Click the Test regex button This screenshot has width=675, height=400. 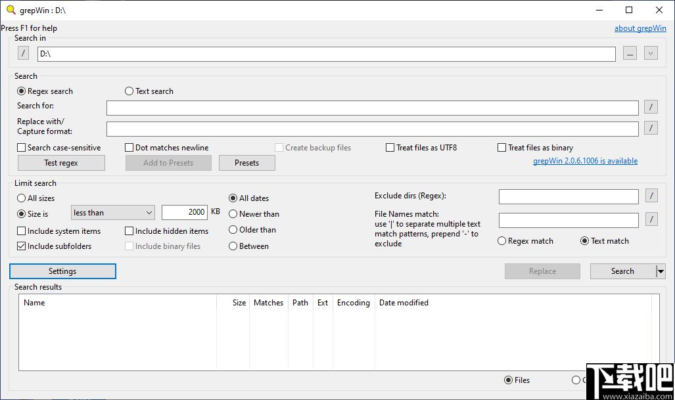(x=61, y=163)
